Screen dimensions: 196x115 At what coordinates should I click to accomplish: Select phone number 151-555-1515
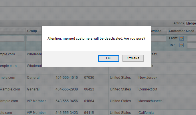(67, 78)
